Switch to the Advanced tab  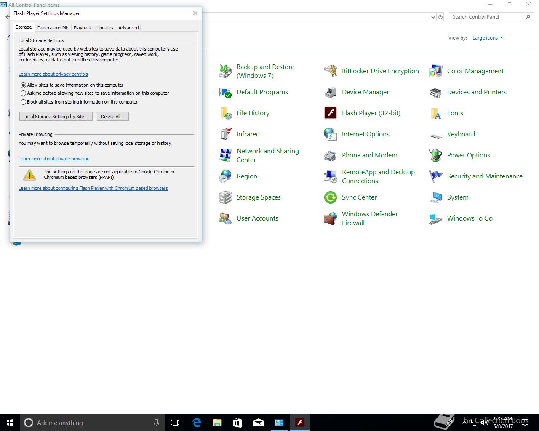(x=128, y=28)
